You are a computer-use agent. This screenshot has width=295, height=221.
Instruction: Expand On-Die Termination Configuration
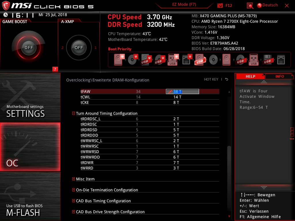tap(73, 190)
